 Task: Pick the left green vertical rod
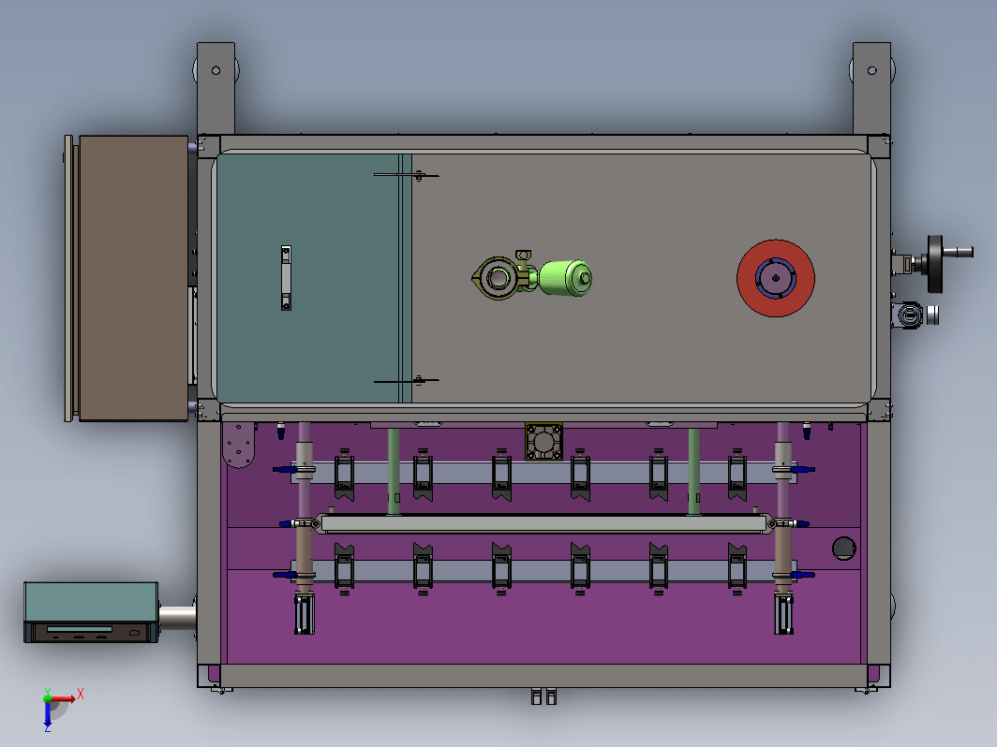pyautogui.click(x=394, y=472)
